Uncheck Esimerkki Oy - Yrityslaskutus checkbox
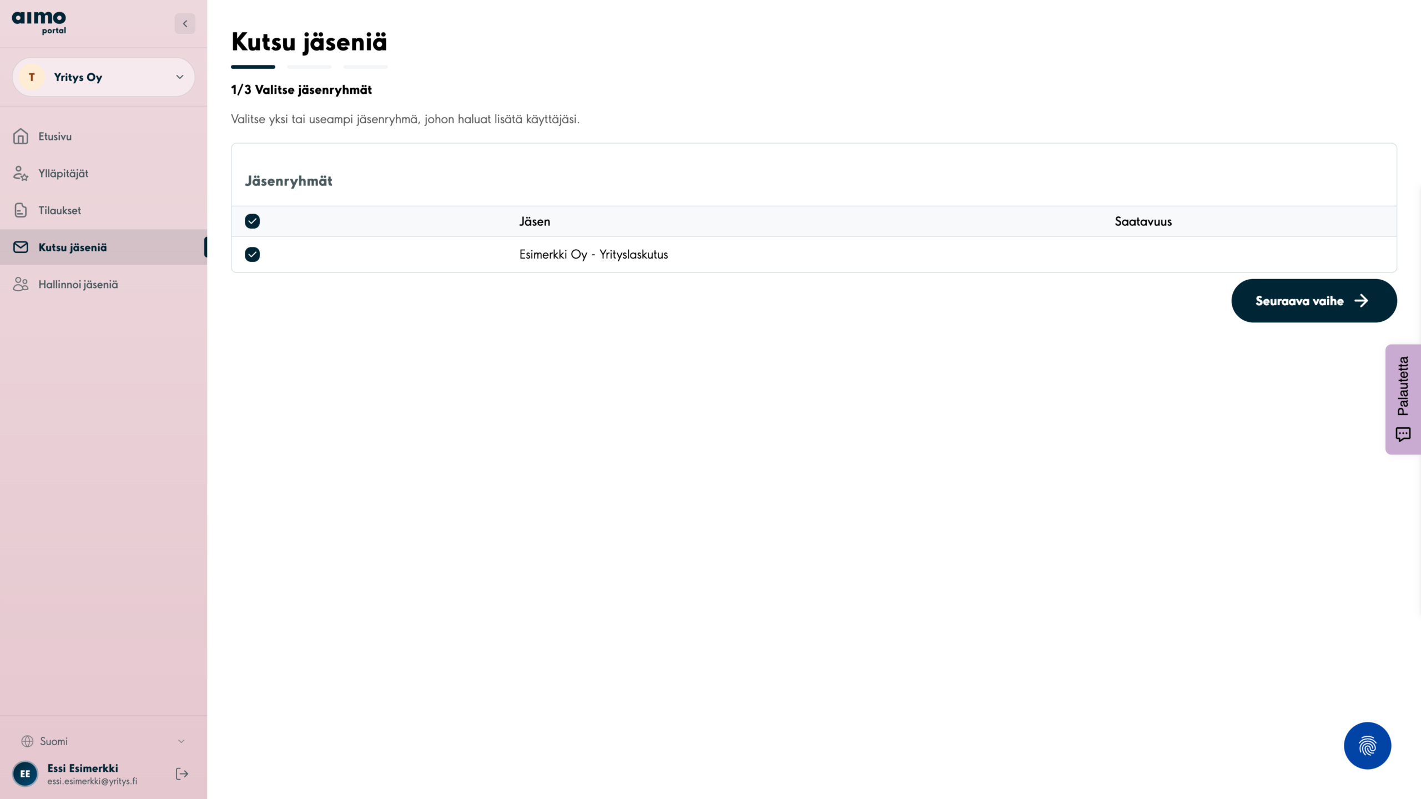This screenshot has width=1421, height=799. 252,254
